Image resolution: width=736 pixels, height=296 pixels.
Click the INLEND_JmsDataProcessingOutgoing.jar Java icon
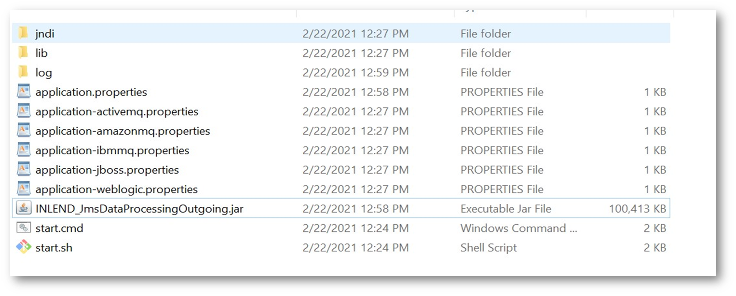coord(24,208)
